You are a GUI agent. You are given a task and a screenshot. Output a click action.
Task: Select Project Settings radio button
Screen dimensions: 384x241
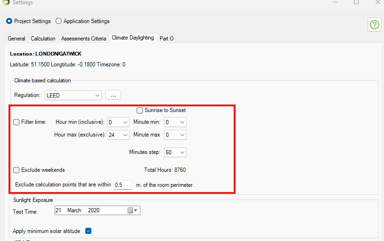click(9, 21)
